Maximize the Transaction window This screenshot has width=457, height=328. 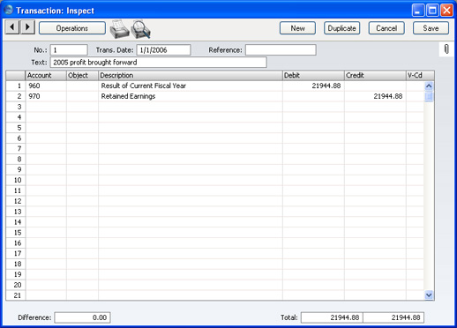click(432, 11)
